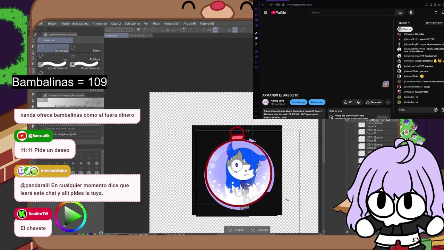Activate YouTube voice search microphone

tap(411, 12)
